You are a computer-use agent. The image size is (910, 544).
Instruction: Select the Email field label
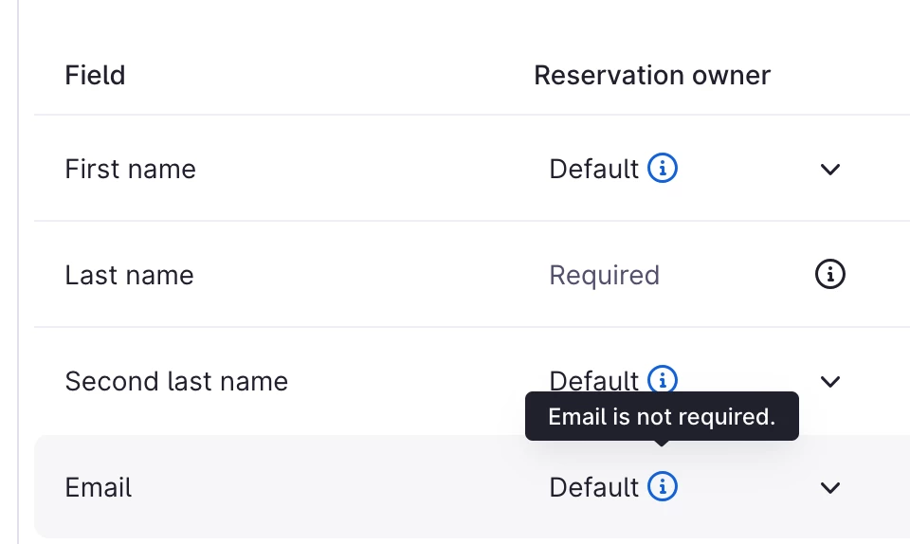click(x=99, y=488)
